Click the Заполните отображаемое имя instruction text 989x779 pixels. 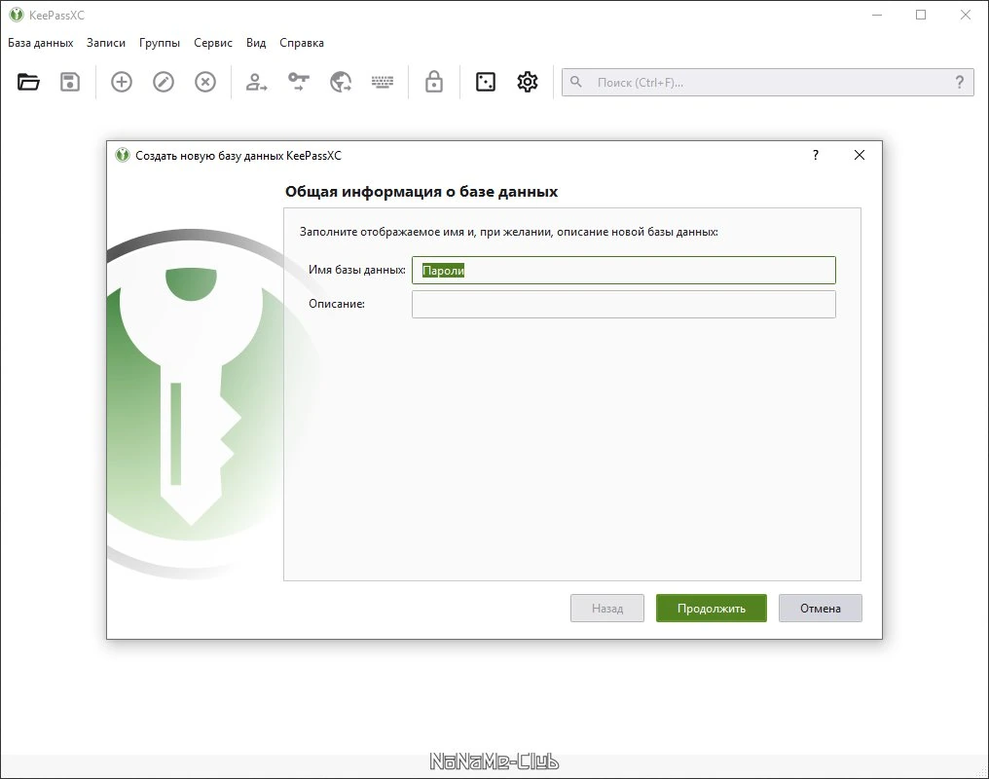508,232
